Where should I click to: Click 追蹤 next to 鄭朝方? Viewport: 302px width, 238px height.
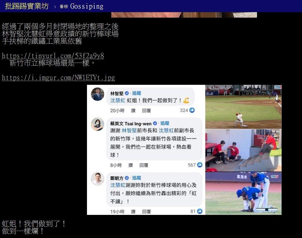pyautogui.click(x=137, y=178)
